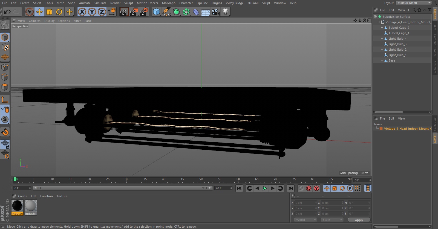Switch to Texture mode
Screen dimensions: 438x229
point(5,47)
